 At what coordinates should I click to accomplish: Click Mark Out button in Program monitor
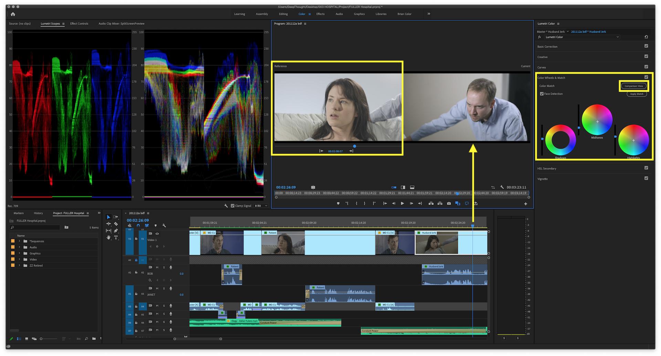coord(365,203)
